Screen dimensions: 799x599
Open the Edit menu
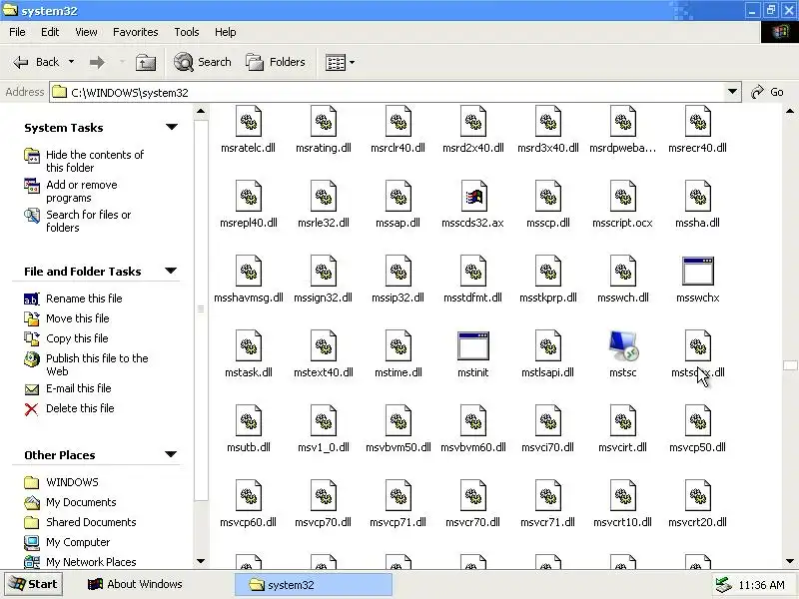point(50,32)
